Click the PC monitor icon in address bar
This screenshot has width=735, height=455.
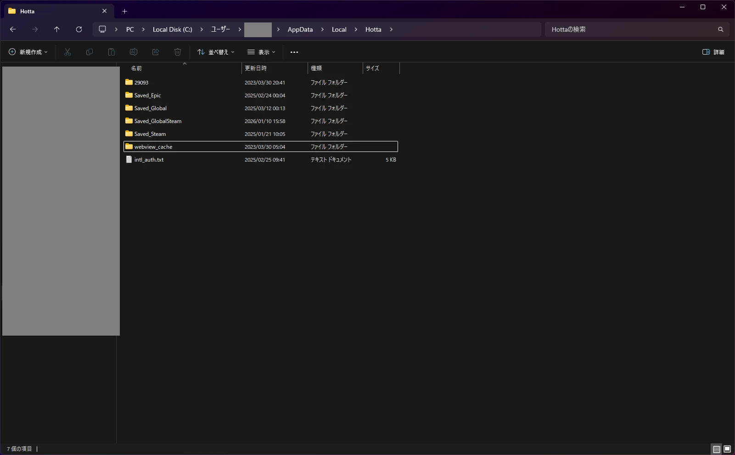pos(102,29)
